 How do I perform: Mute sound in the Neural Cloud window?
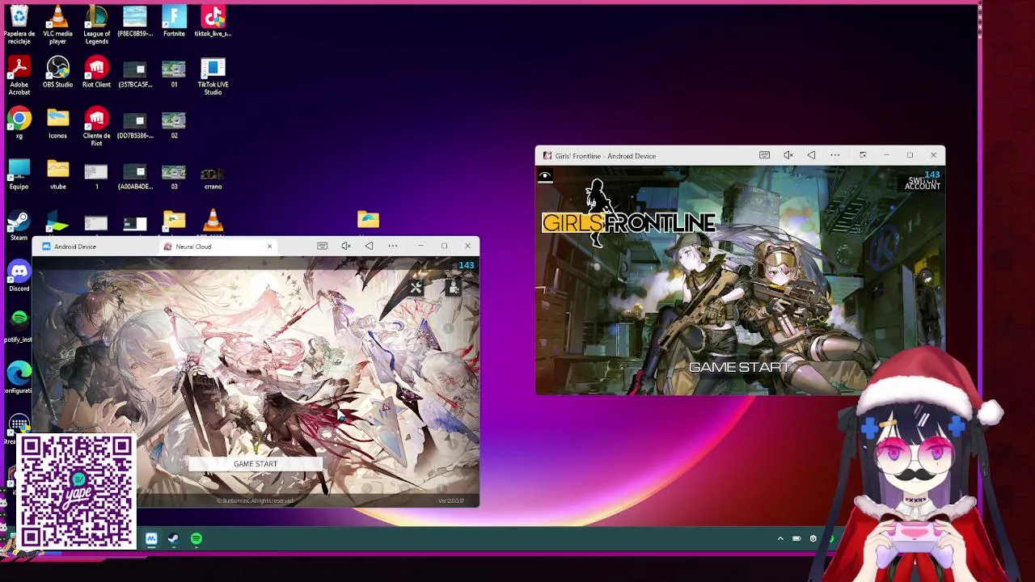346,246
